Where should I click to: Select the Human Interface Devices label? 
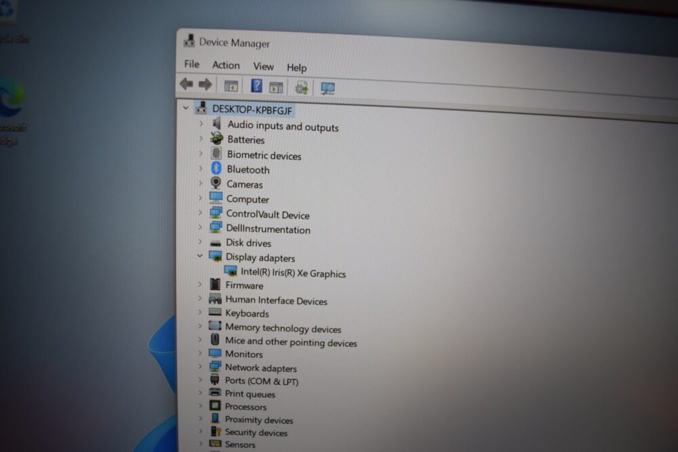pos(277,300)
